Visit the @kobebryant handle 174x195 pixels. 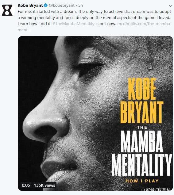tap(61, 5)
